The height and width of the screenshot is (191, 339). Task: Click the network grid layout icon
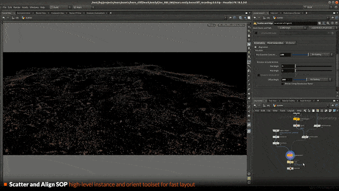[322, 111]
